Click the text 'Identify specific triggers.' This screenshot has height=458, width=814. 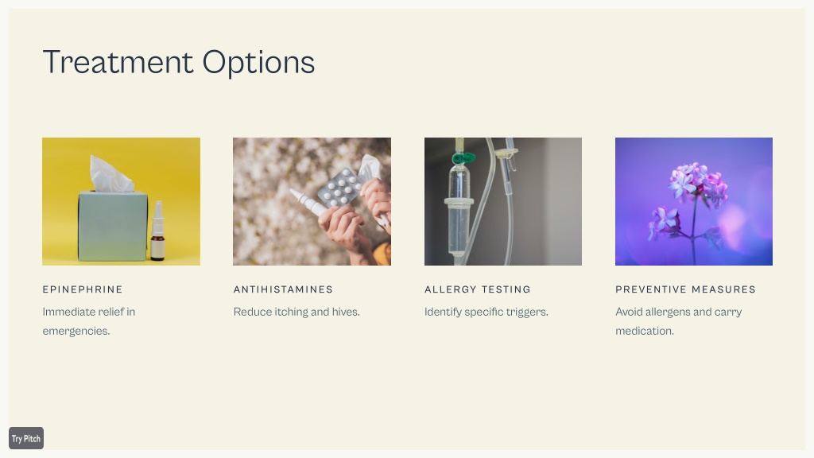pos(486,312)
